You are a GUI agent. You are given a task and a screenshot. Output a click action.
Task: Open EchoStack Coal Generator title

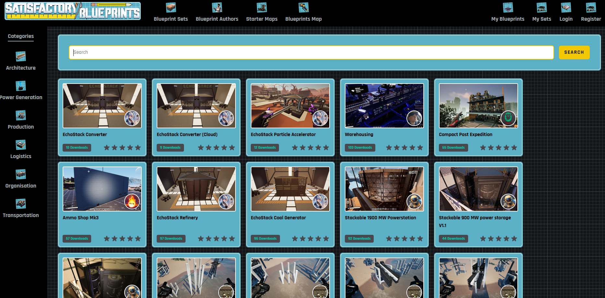(x=278, y=218)
